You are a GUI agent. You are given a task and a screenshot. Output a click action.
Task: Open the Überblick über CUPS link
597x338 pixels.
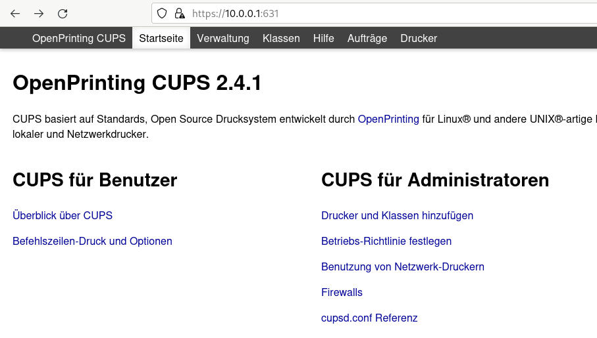(x=63, y=215)
